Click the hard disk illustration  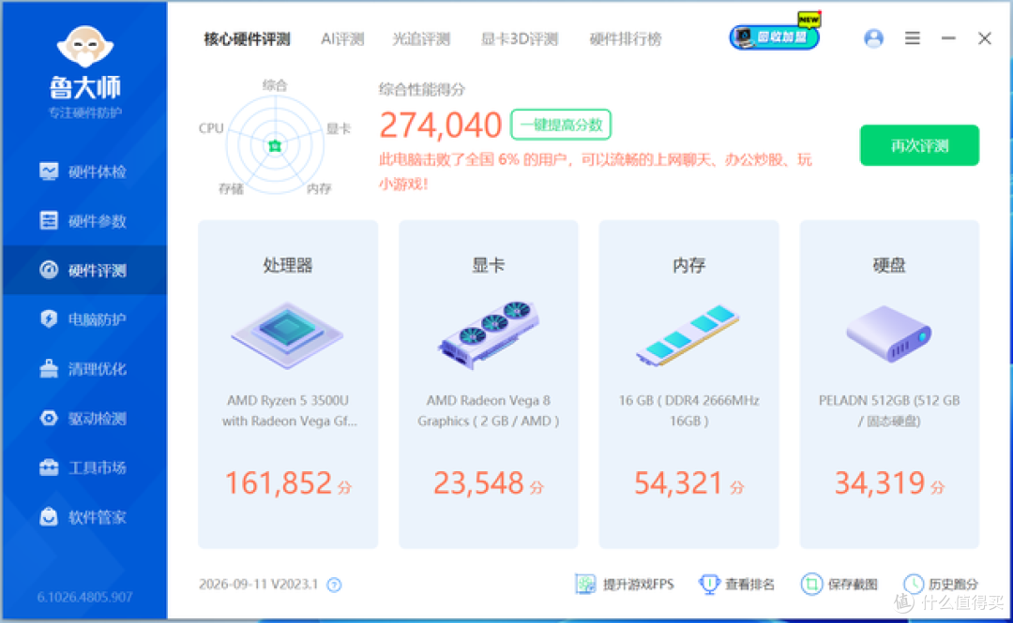(889, 334)
